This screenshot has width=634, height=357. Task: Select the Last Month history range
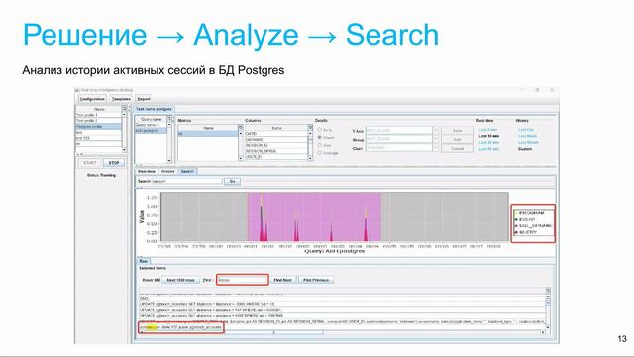(528, 143)
